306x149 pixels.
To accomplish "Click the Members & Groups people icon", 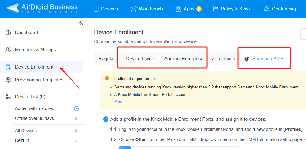I will pos(8,50).
